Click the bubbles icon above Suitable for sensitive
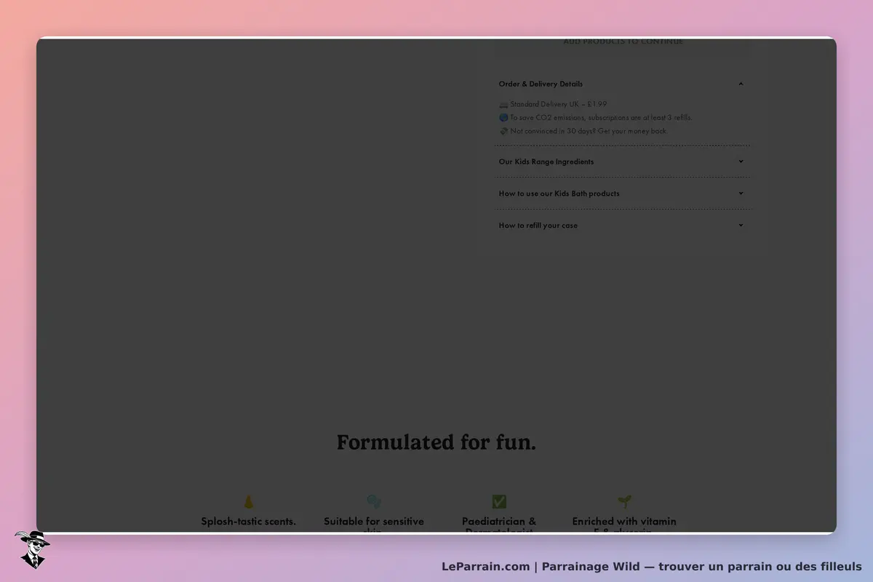Screen dimensions: 873x582 374,502
